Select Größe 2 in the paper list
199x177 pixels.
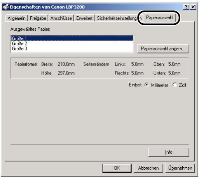pos(72,43)
